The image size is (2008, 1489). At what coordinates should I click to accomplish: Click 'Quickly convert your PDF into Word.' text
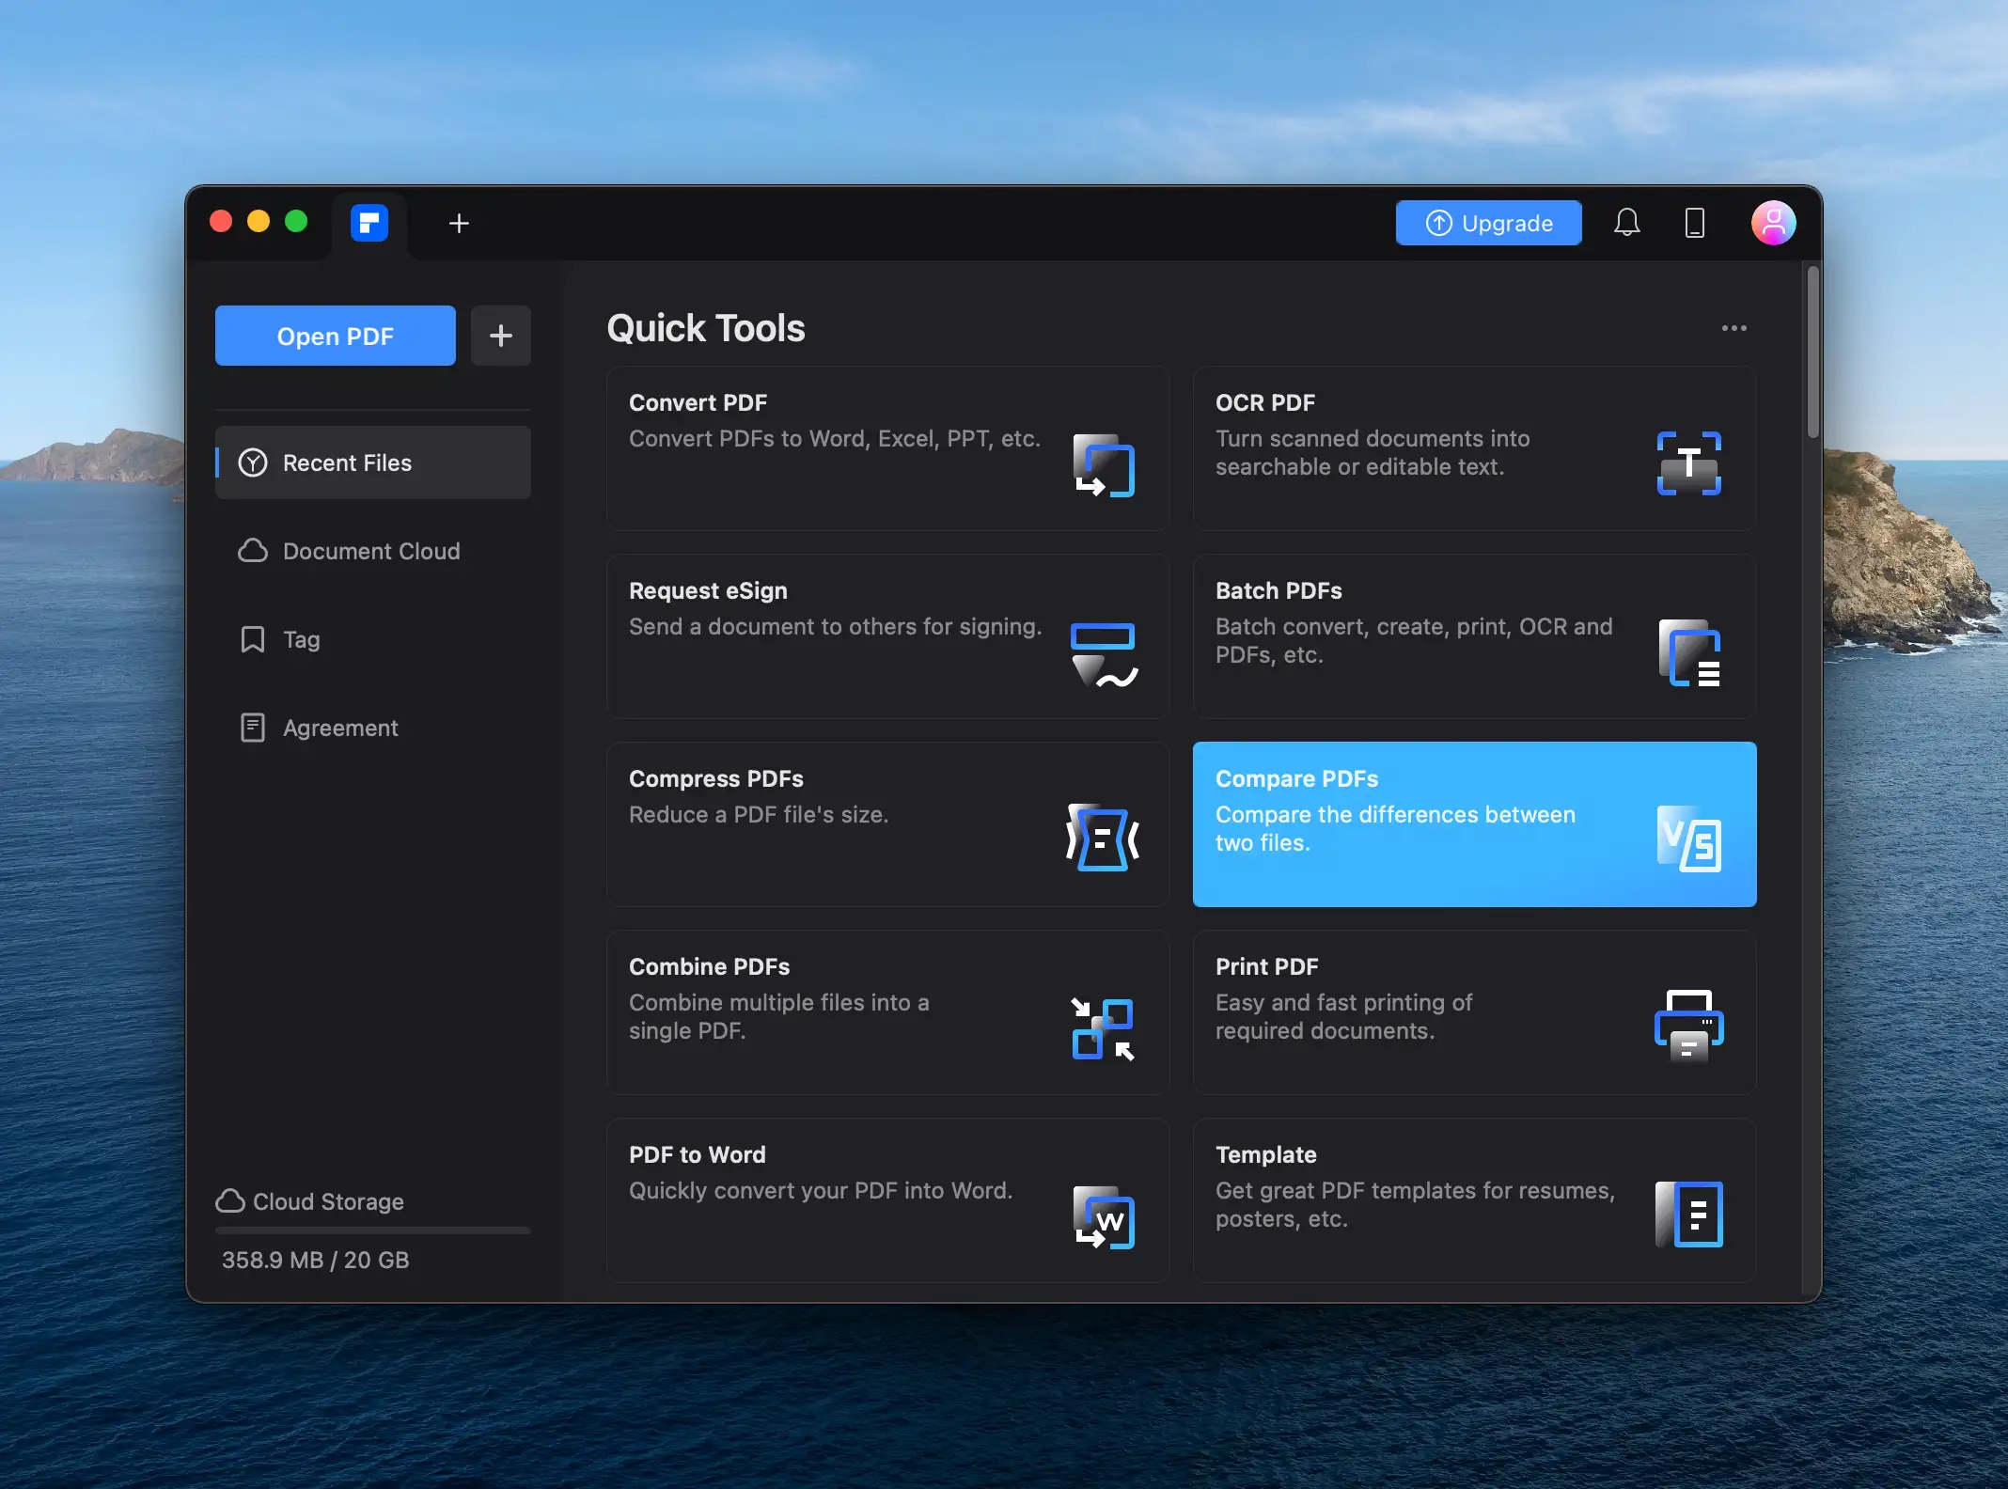pyautogui.click(x=821, y=1191)
